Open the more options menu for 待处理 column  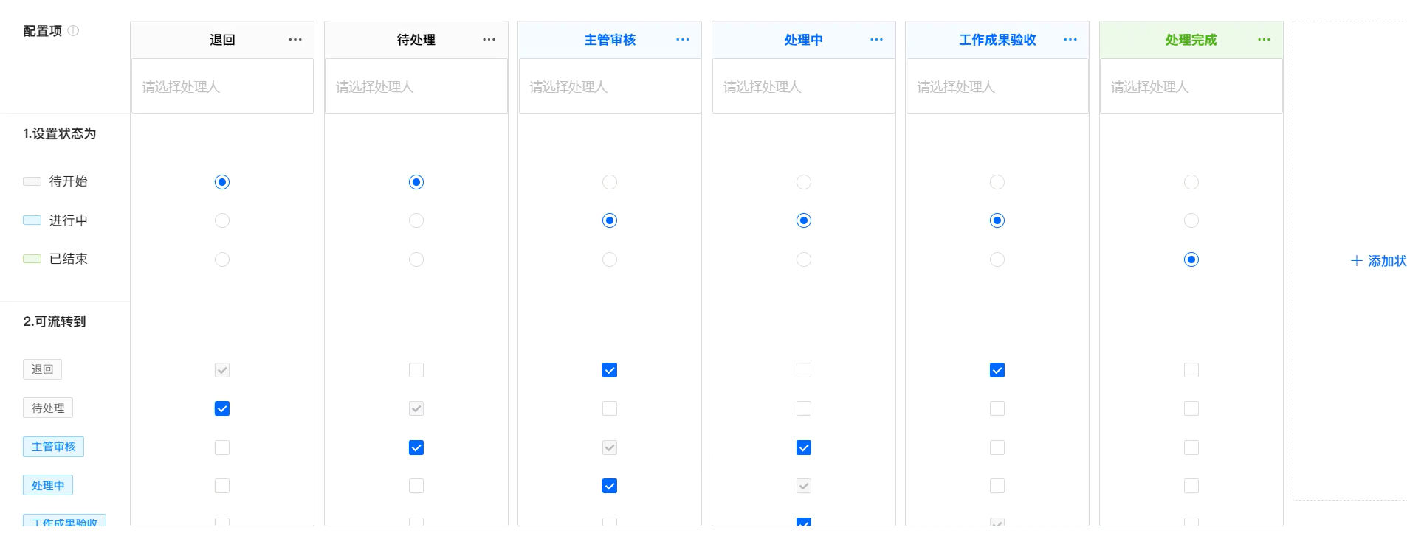click(489, 40)
